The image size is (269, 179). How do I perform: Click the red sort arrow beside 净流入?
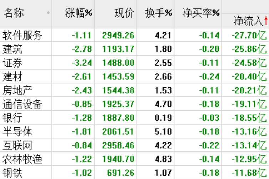266,21
